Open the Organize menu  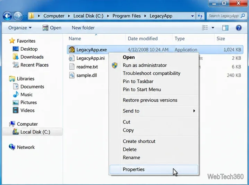point(20,28)
